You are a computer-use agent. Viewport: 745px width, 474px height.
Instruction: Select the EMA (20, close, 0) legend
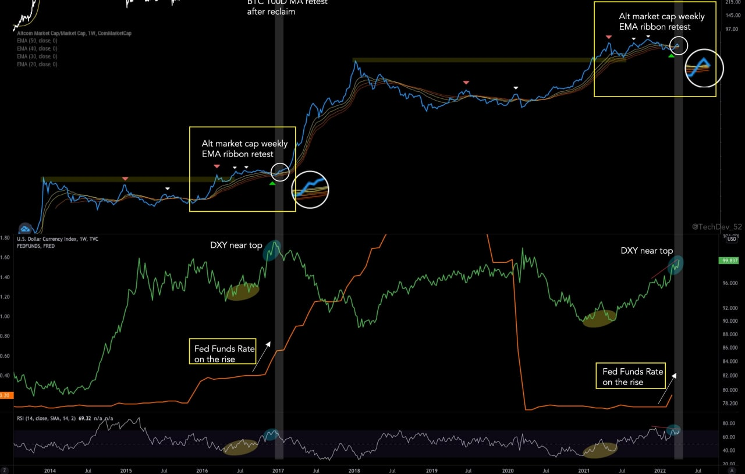pos(37,64)
